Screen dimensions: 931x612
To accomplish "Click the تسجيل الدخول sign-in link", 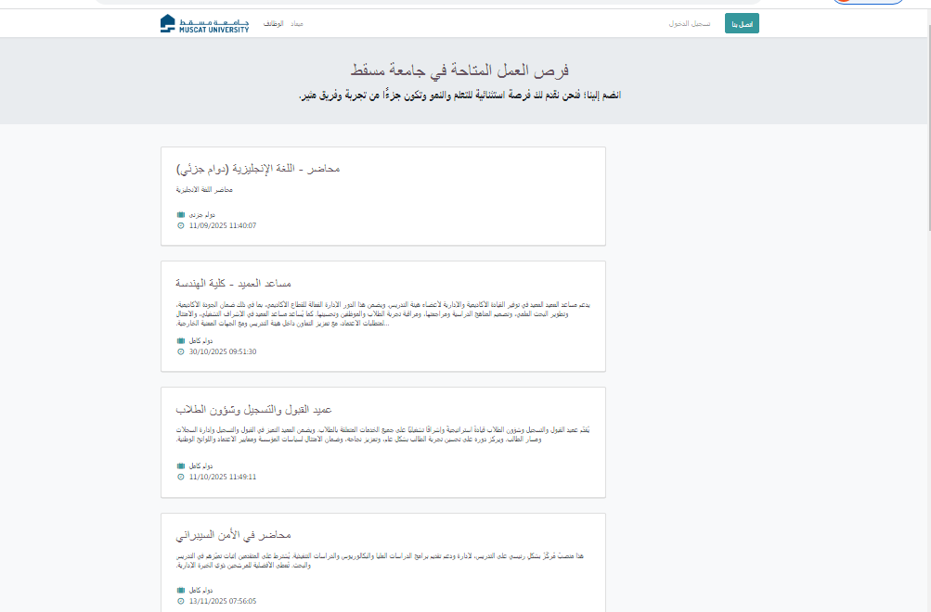I will (x=690, y=23).
